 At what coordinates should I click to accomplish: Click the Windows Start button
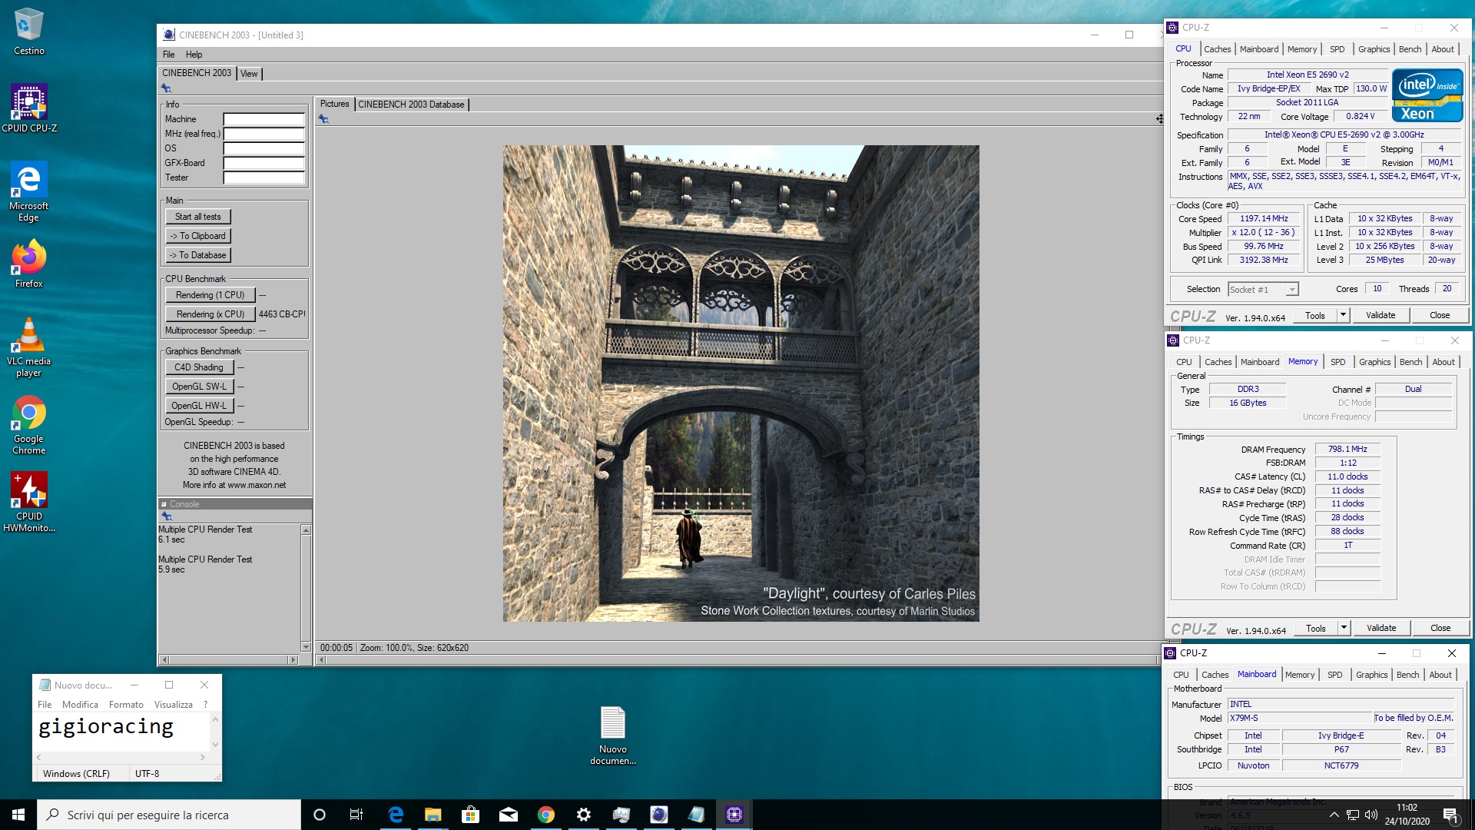[x=18, y=815]
